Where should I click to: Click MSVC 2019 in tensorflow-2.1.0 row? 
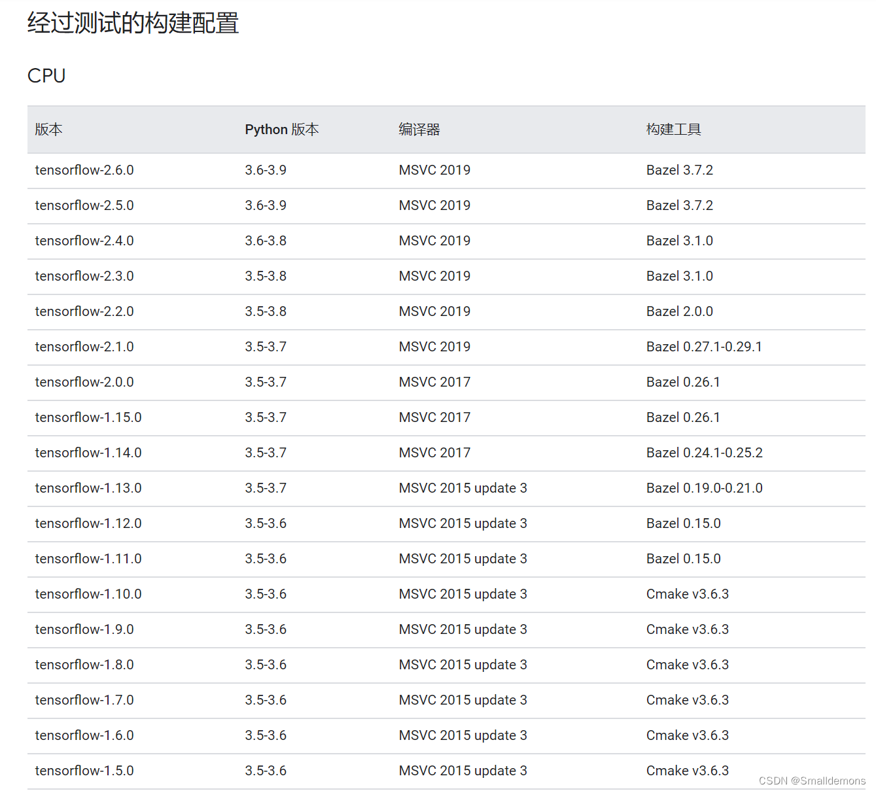click(434, 347)
